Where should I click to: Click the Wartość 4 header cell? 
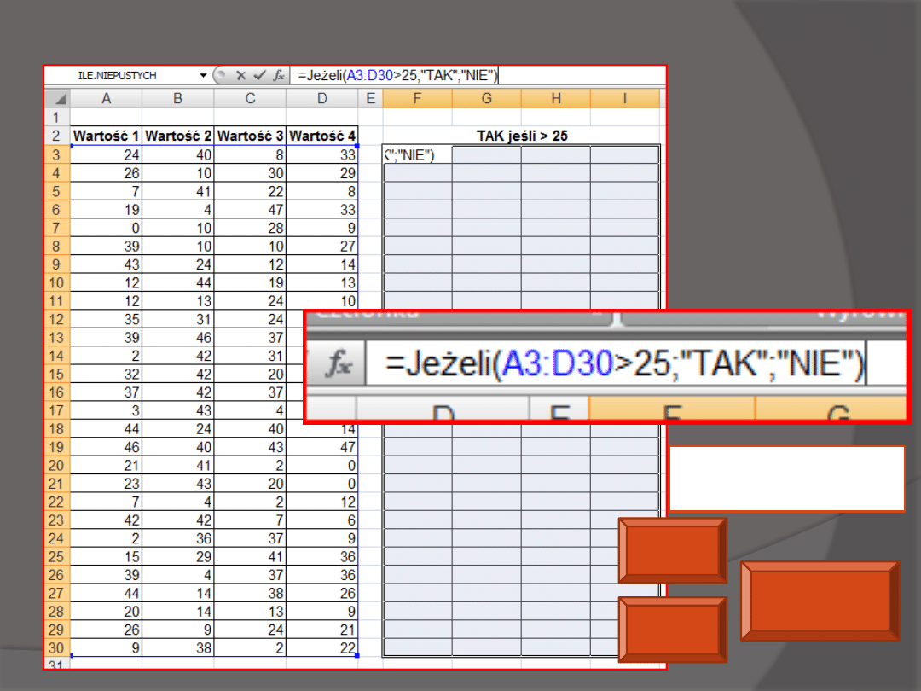click(321, 136)
